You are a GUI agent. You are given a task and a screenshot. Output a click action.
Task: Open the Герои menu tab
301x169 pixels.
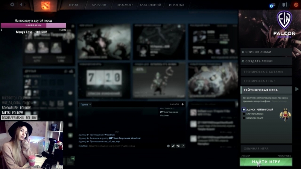coord(74,5)
